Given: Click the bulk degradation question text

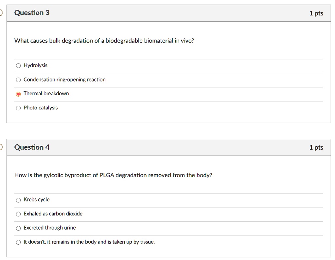Looking at the screenshot, I should (104, 41).
